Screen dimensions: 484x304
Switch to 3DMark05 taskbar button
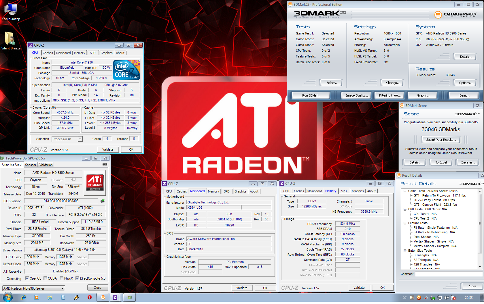103,297
